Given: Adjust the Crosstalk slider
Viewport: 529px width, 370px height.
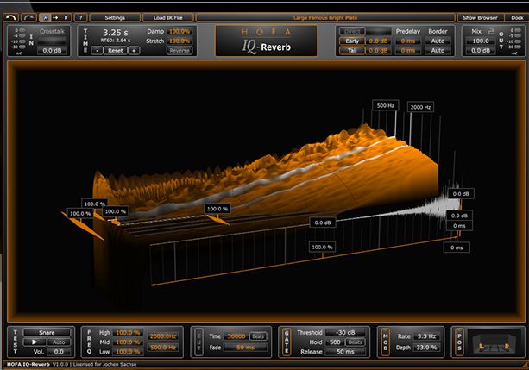Looking at the screenshot, I should tap(53, 41).
